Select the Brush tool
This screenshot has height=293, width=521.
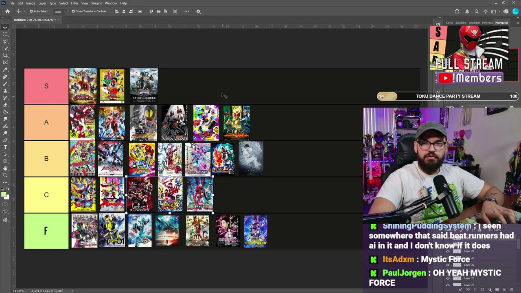pos(5,83)
